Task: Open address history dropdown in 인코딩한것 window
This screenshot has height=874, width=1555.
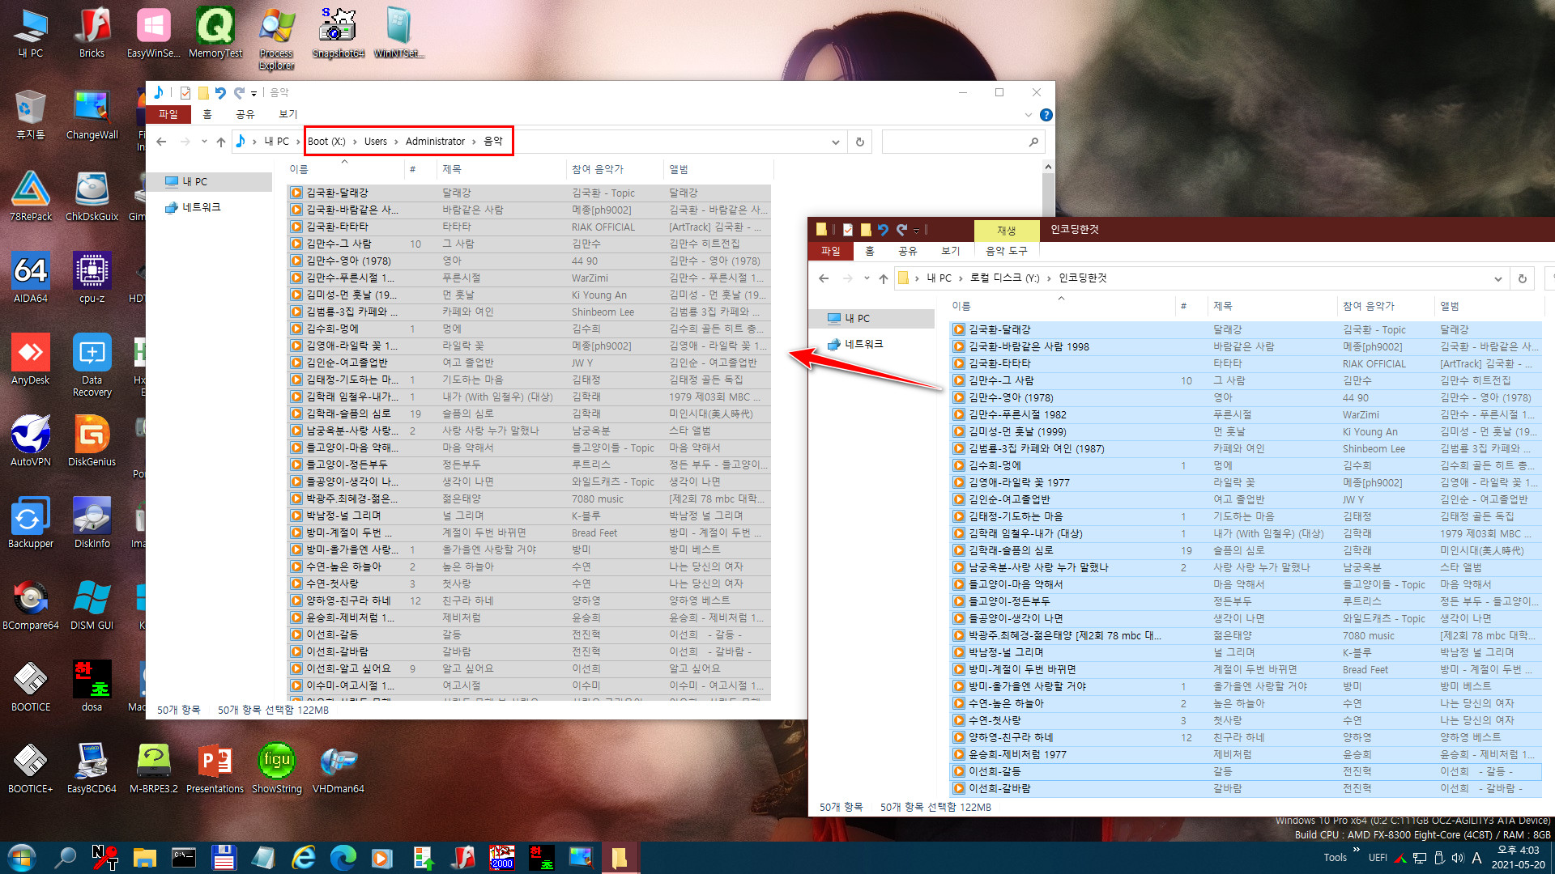Action: tap(1497, 278)
